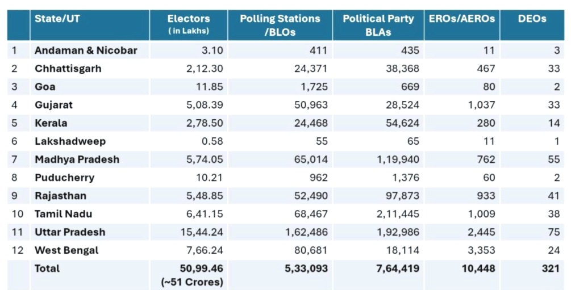Viewport: 571px width, 290px height.
Task: Select the Total row label
Action: [x=47, y=268]
